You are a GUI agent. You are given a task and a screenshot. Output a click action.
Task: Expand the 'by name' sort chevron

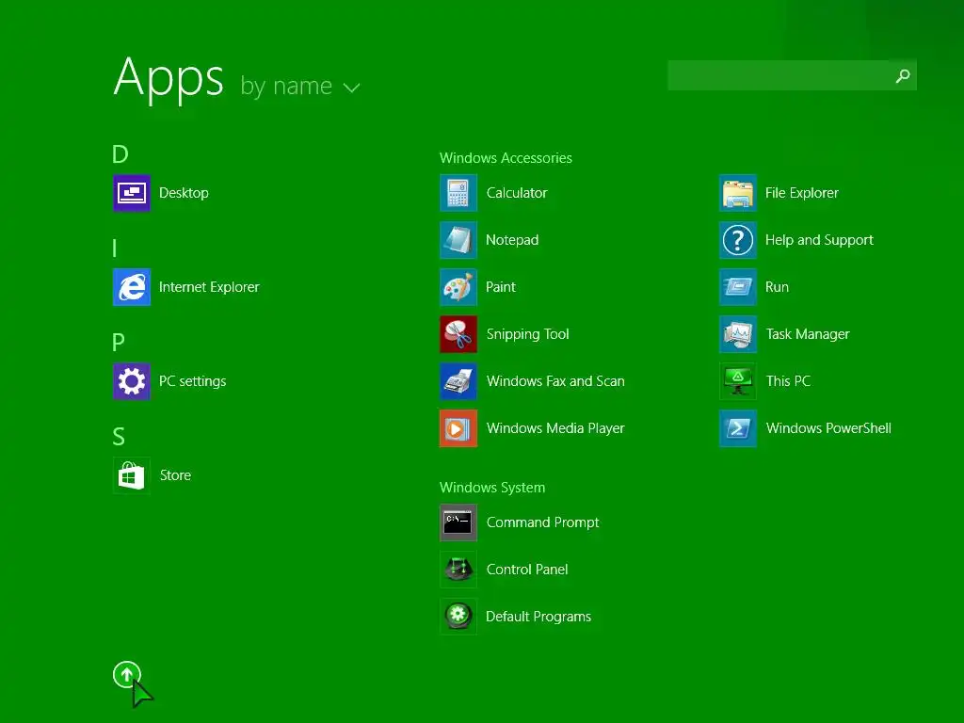(351, 88)
